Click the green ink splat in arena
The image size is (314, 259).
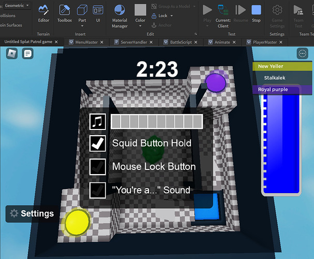pos(153,151)
